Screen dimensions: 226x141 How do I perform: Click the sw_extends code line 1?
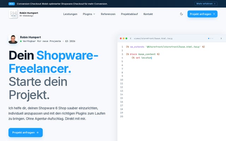coord(165,47)
